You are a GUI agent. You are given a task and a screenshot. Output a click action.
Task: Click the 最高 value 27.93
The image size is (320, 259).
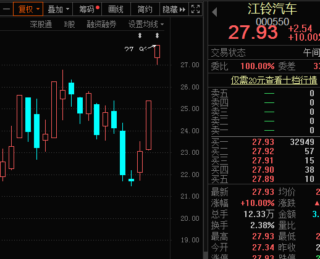coord(263,236)
